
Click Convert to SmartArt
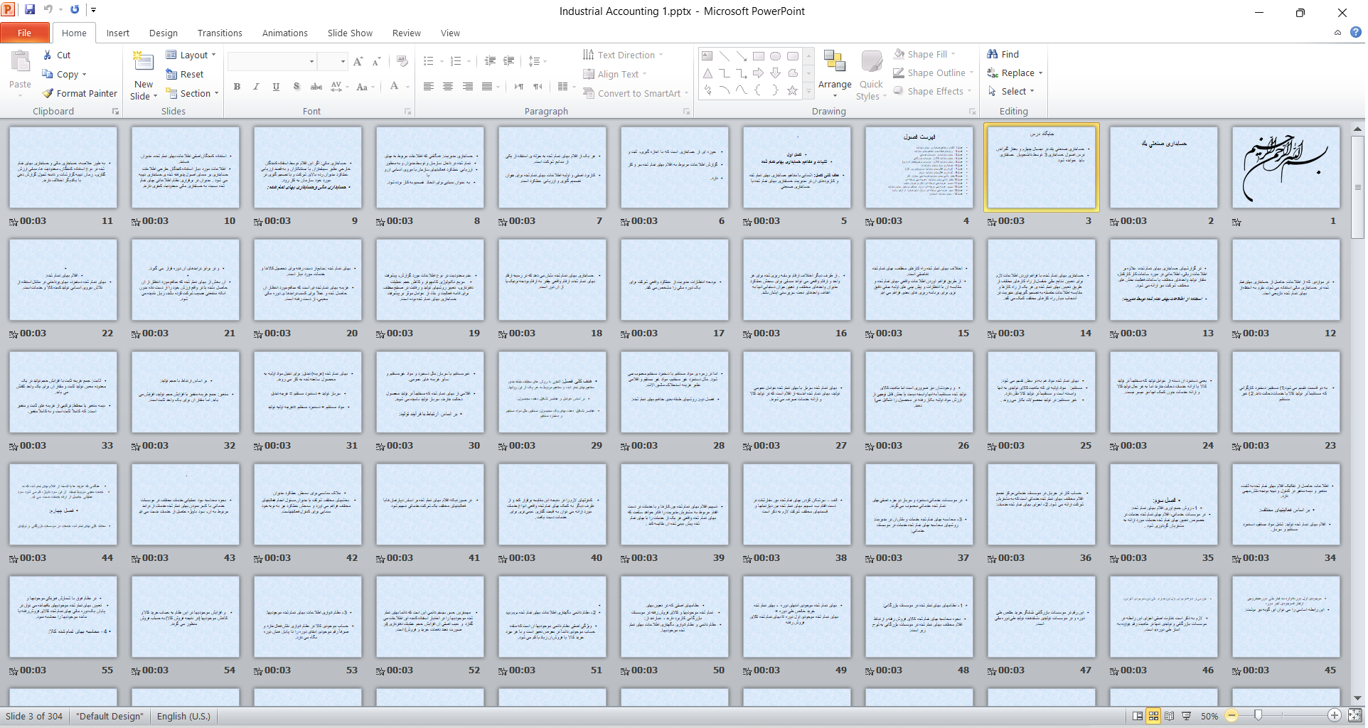pyautogui.click(x=636, y=93)
